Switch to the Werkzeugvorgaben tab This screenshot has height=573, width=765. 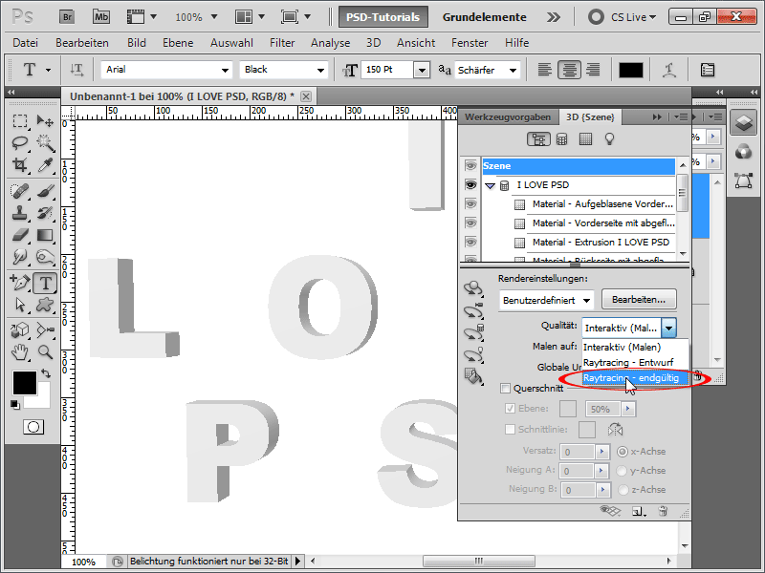pyautogui.click(x=508, y=117)
